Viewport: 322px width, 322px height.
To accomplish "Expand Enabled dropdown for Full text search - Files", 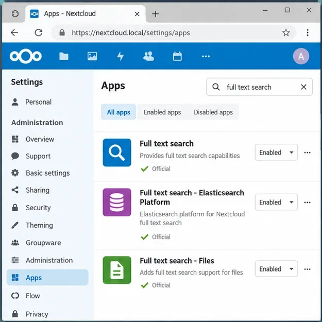I will 276,269.
